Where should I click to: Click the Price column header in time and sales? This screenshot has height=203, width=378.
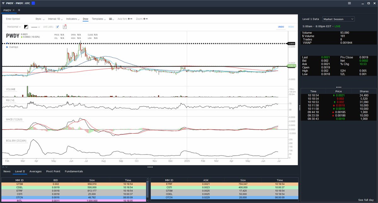[339, 91]
